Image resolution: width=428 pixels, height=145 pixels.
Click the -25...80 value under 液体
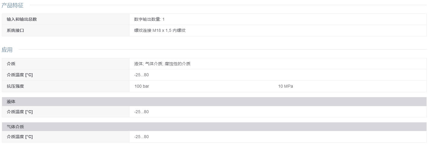click(141, 112)
